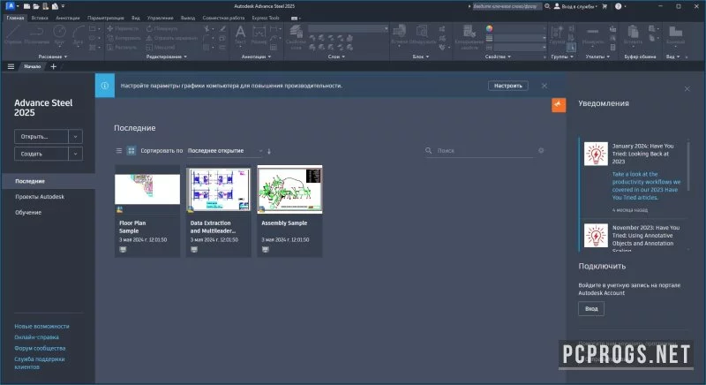Choose the Перенести move command
706x385 pixels.
(x=123, y=28)
